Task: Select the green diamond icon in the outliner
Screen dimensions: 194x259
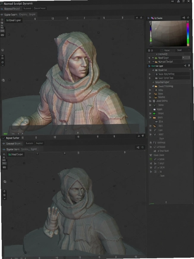Action: pos(154,114)
